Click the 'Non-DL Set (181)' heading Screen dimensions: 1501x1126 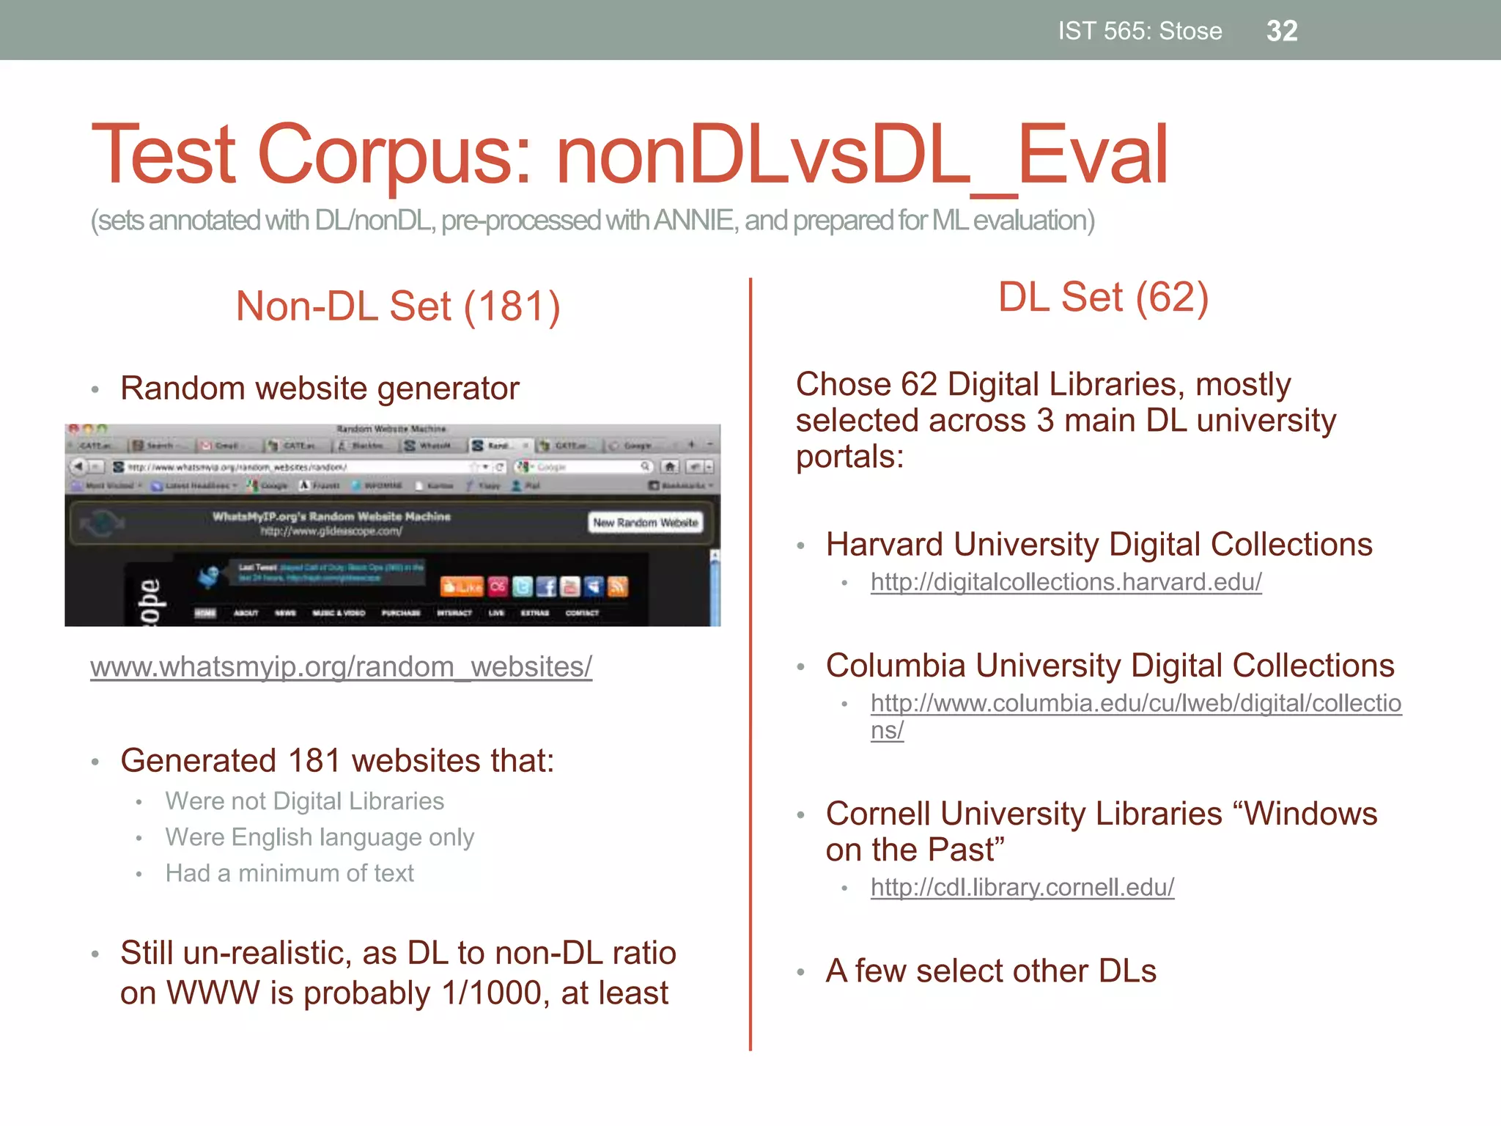click(x=398, y=306)
